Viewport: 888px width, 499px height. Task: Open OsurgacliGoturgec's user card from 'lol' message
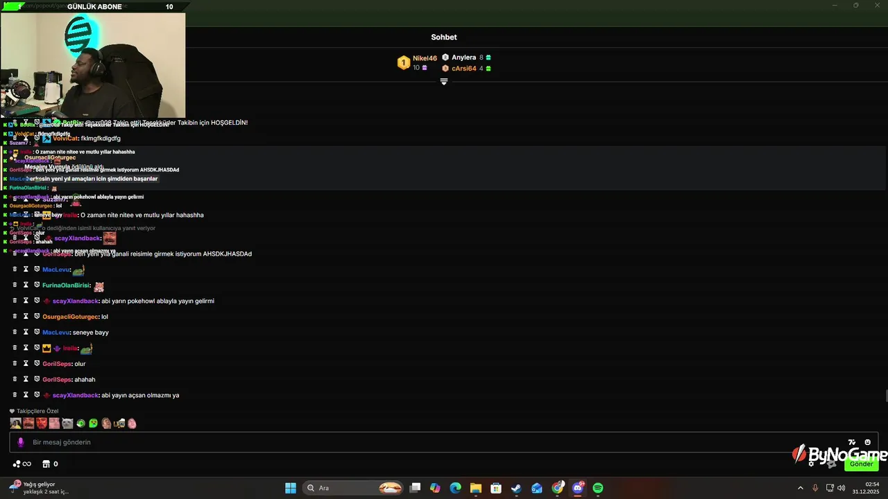click(x=70, y=317)
